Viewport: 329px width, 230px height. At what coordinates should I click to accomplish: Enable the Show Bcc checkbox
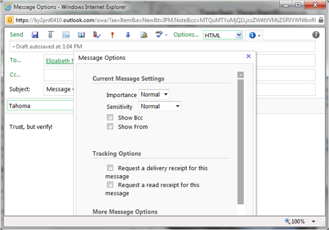click(x=110, y=117)
